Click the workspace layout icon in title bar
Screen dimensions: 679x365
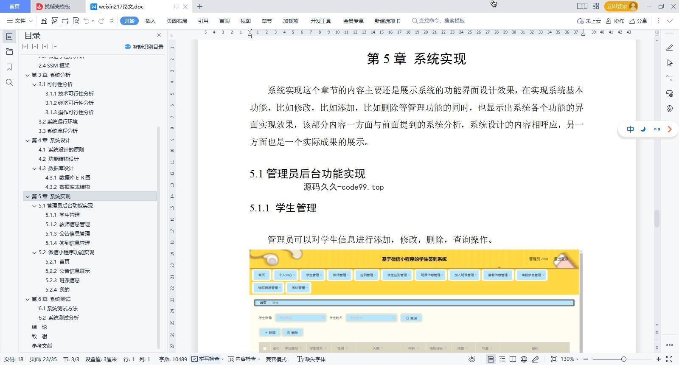[582, 6]
